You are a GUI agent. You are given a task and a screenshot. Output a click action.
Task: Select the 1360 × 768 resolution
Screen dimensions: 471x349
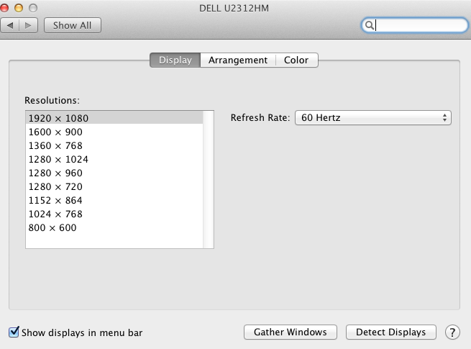55,145
